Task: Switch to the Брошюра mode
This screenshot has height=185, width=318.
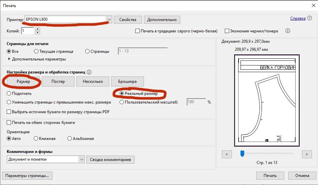Action: pyautogui.click(x=127, y=81)
